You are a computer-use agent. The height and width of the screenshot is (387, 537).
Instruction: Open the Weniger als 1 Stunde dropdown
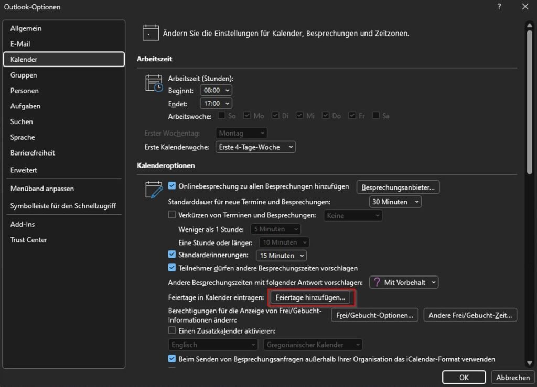point(275,229)
